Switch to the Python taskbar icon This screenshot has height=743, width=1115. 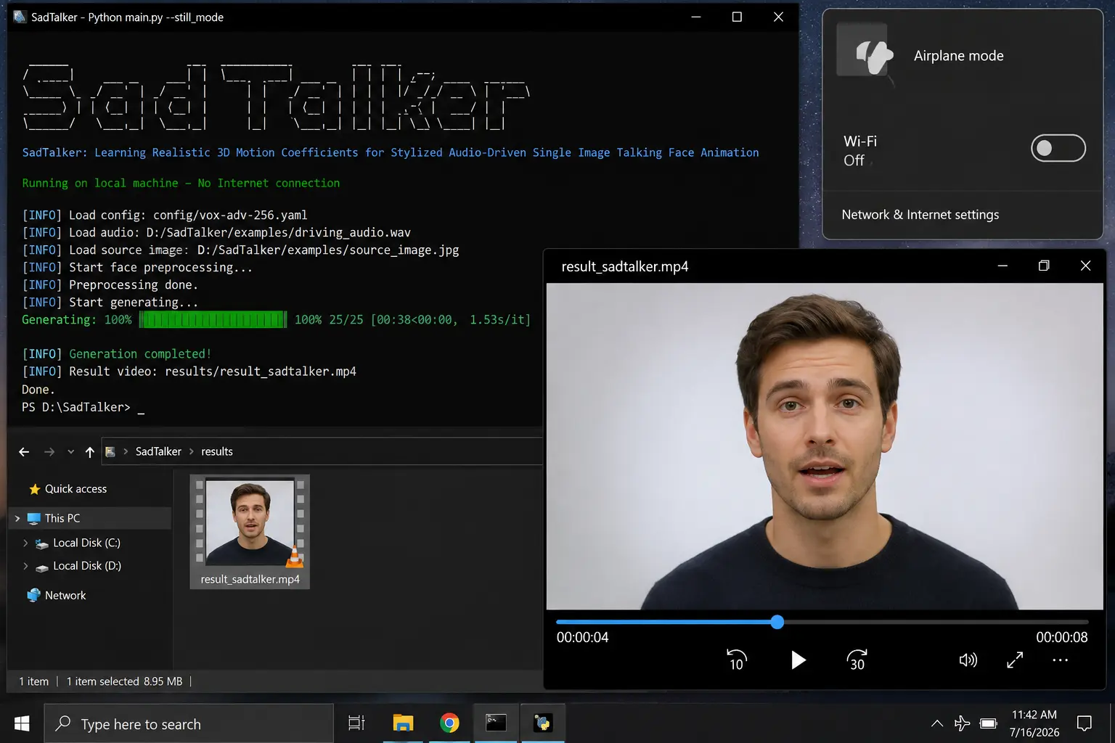coord(542,723)
